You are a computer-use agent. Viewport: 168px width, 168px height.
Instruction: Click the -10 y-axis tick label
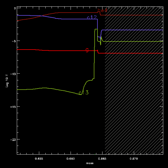coord(13,74)
